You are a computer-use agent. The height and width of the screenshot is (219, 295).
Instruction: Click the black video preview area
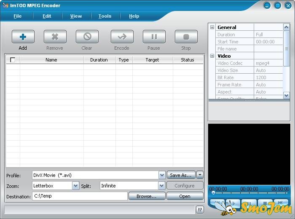249,154
